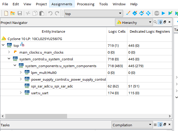Click the Logic Cells column header
The height and width of the screenshot is (131, 178).
117,31
